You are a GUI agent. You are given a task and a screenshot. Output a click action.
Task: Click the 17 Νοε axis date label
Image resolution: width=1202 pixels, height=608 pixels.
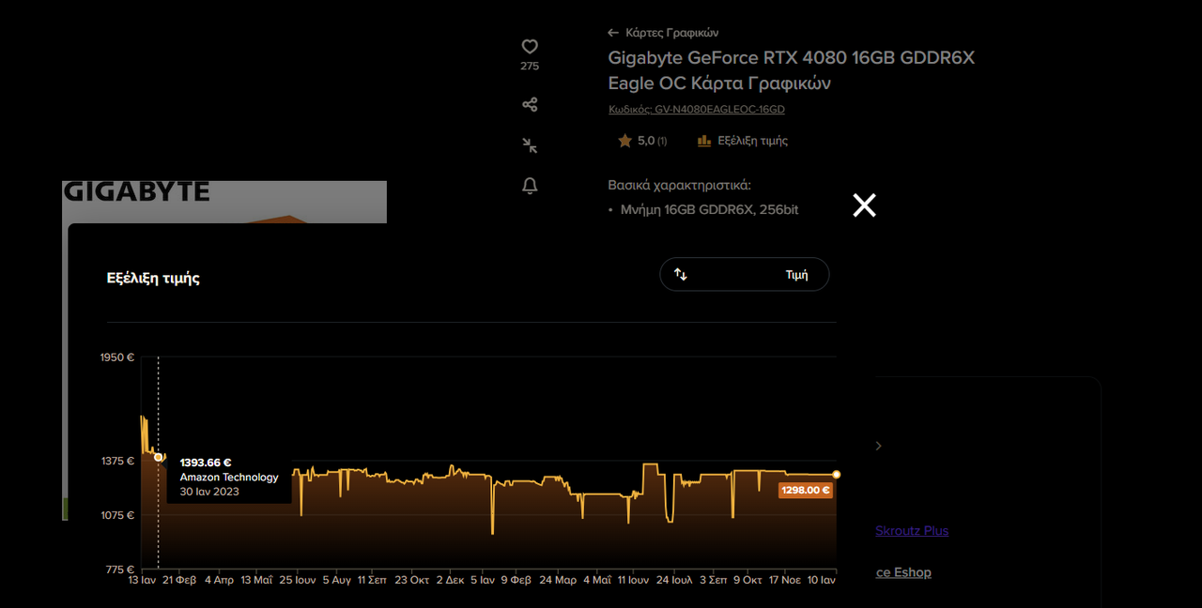coord(784,580)
